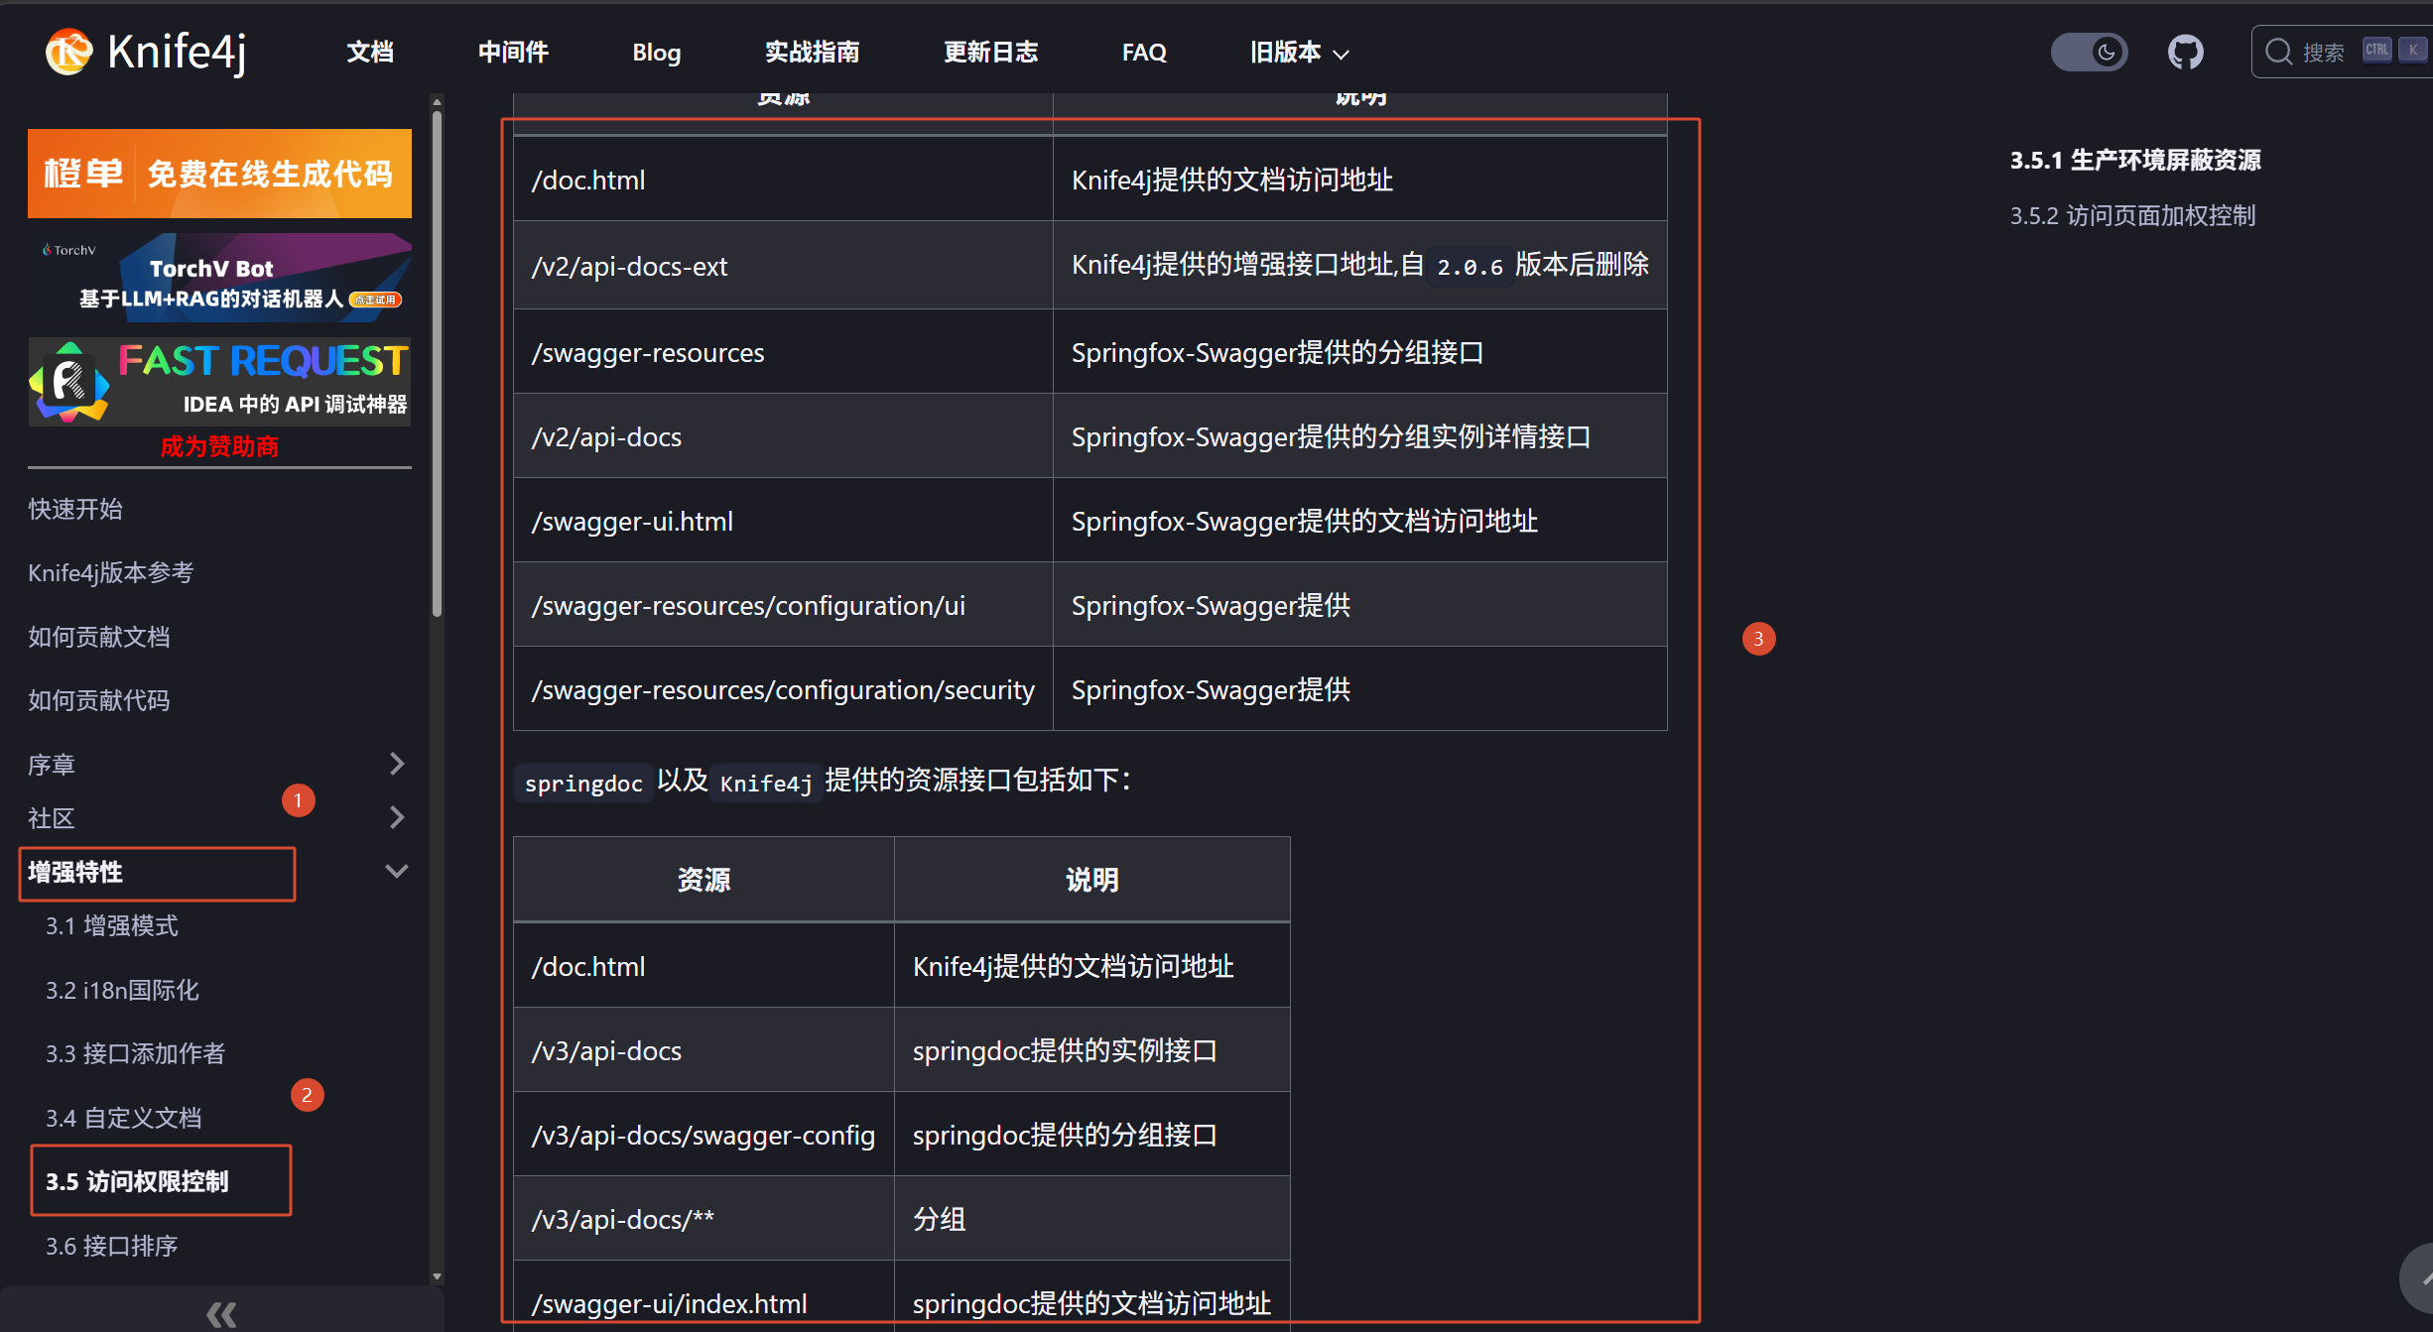
Task: Open 3.3 接口添加作者 page
Action: click(136, 1053)
